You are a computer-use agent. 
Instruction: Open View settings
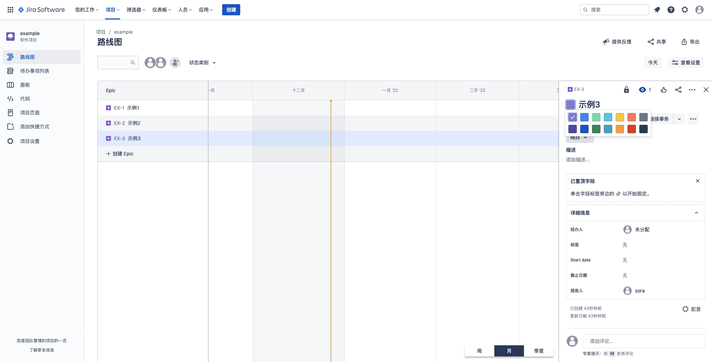pyautogui.click(x=686, y=63)
